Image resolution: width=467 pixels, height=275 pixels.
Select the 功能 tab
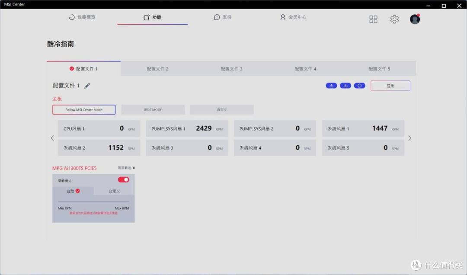point(152,17)
